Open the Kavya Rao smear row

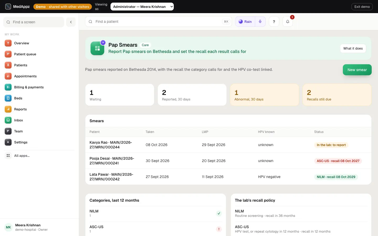[228, 145]
